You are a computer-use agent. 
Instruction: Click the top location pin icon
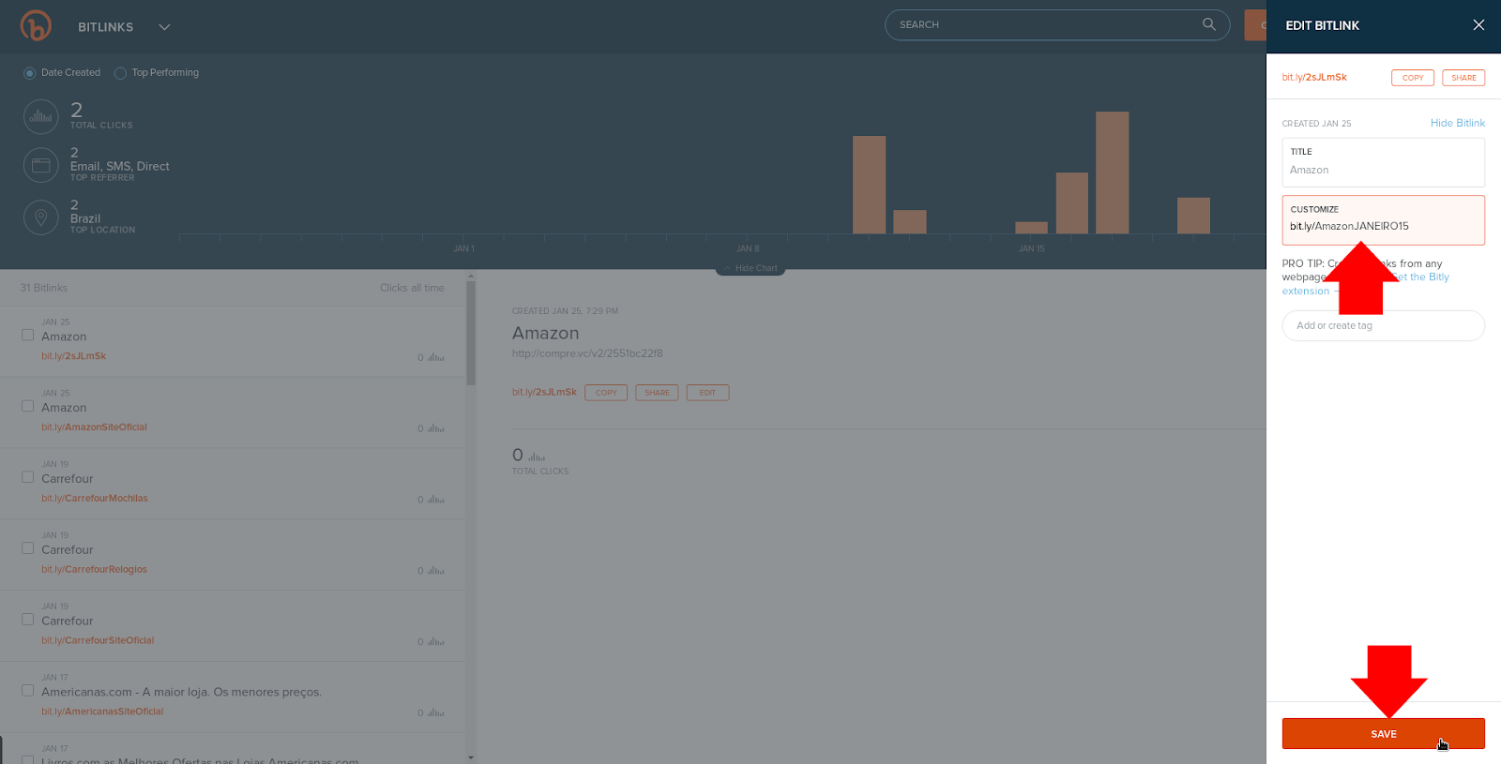[40, 217]
